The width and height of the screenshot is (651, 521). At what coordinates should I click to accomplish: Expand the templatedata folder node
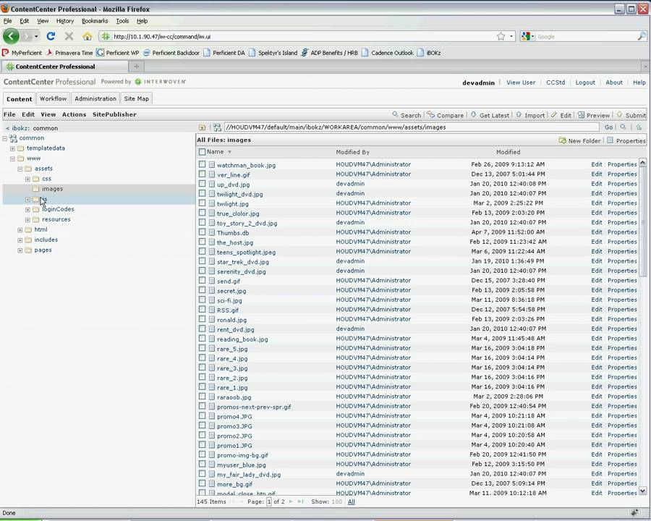12,148
